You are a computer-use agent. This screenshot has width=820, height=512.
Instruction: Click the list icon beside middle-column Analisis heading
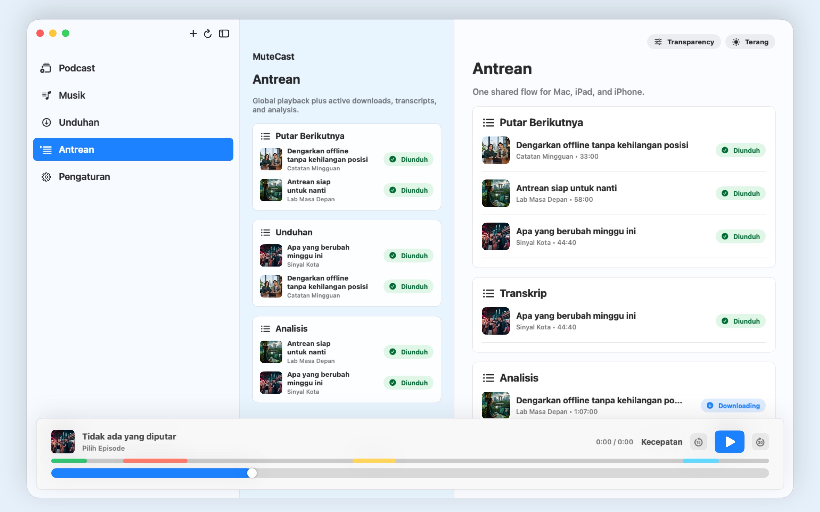coord(265,329)
